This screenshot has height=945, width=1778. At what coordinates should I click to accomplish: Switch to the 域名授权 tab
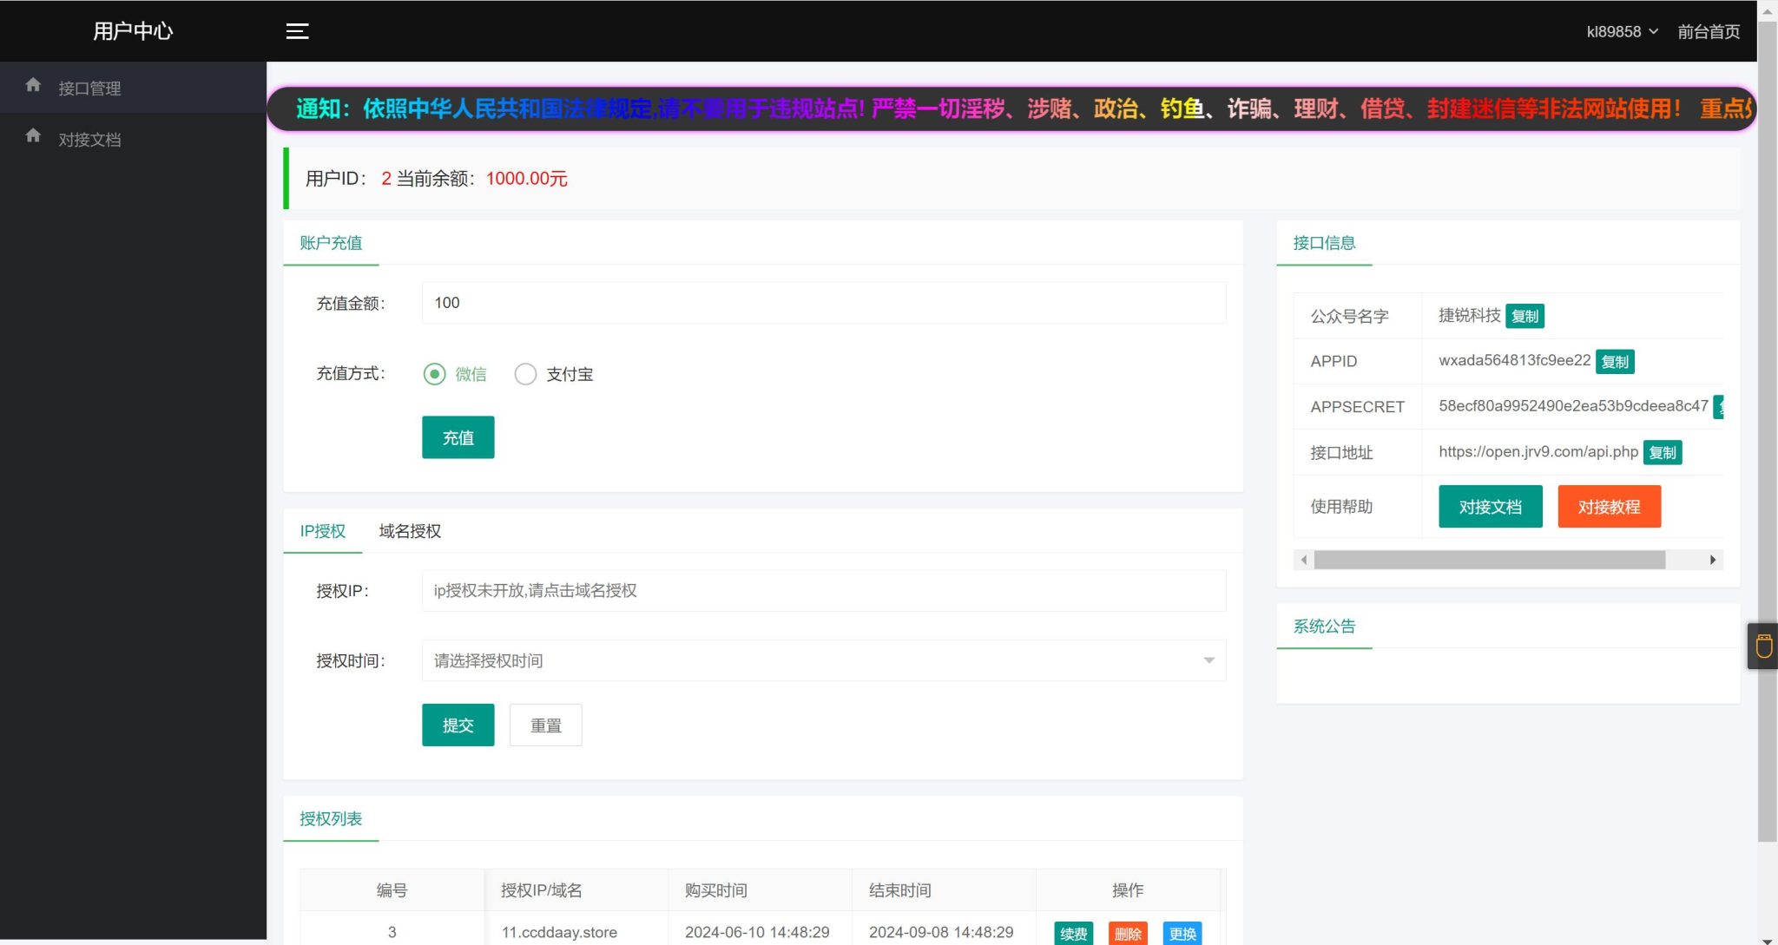pyautogui.click(x=408, y=531)
